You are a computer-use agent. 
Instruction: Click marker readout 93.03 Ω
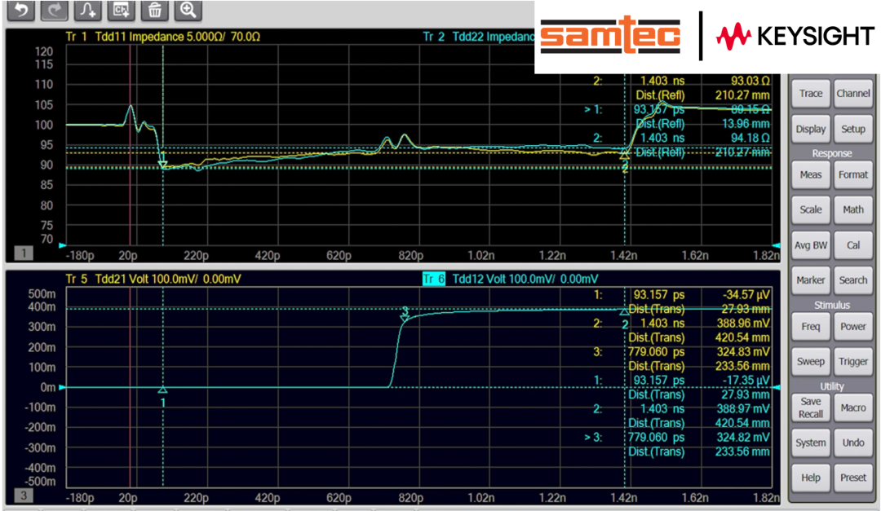coord(750,81)
